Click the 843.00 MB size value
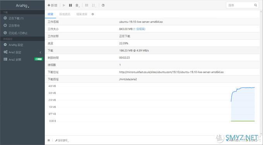This screenshot has width=263, height=145. [126, 29]
